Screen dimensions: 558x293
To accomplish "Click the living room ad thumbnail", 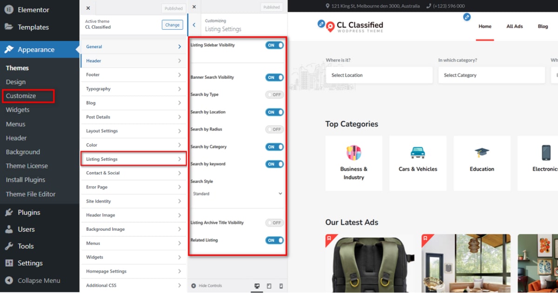I will click(x=466, y=263).
